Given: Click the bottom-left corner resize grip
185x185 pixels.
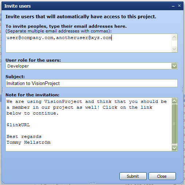Looking at the screenshot, I should click(x=3, y=182).
